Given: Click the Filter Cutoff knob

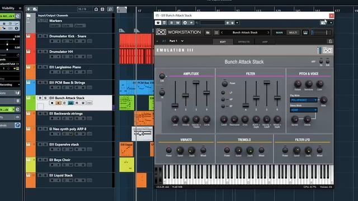Looking at the screenshot, I should click(224, 119).
